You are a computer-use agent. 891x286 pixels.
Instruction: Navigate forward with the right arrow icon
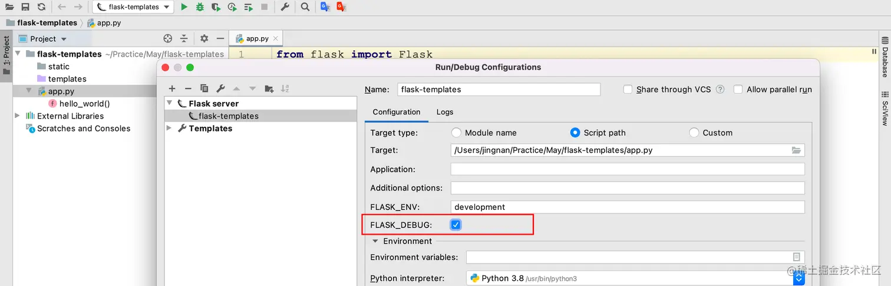pyautogui.click(x=78, y=7)
